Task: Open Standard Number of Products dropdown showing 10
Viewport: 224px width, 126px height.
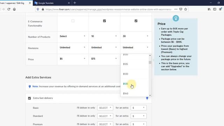Action: click(x=104, y=36)
